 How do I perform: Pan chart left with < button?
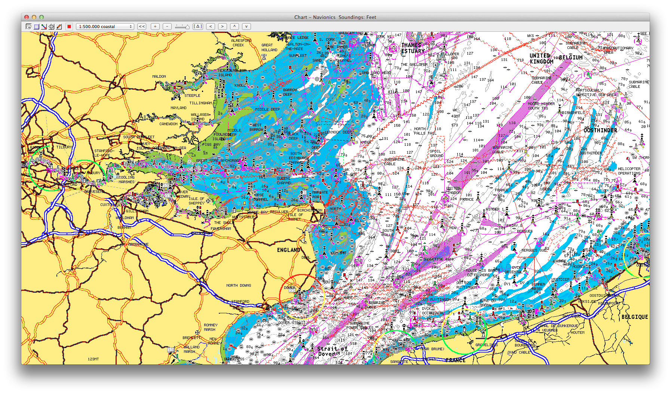(211, 27)
